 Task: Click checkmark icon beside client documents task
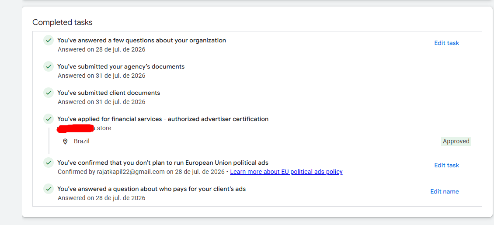click(49, 93)
